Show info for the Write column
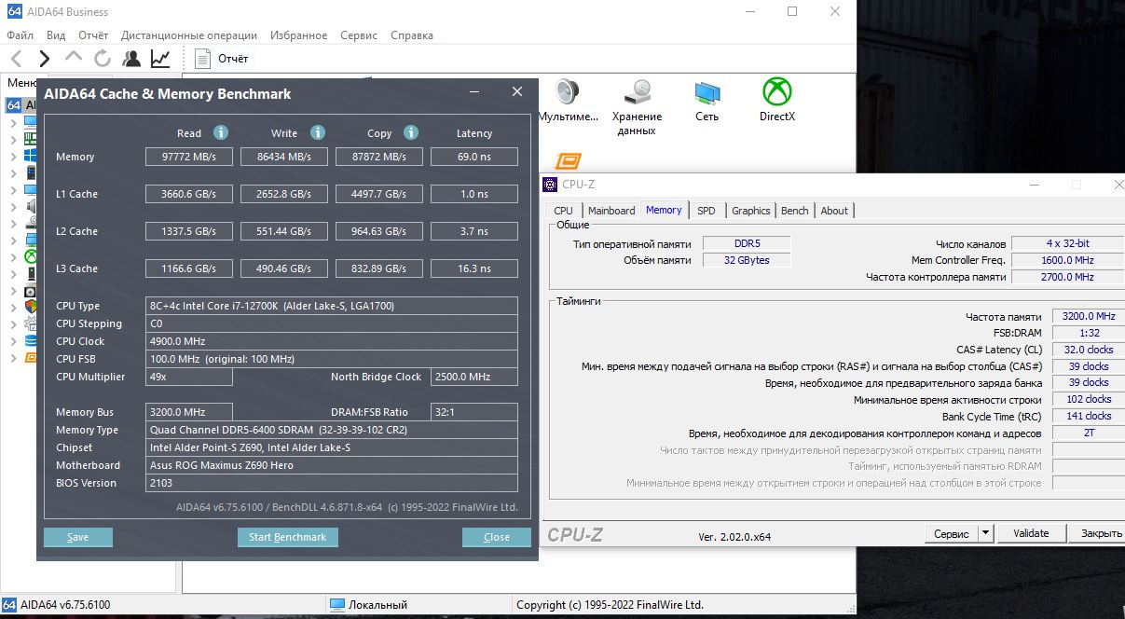Viewport: 1125px width, 619px height. (x=318, y=132)
